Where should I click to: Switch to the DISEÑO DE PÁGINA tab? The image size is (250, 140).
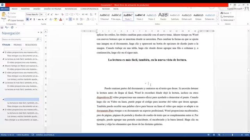53,9
